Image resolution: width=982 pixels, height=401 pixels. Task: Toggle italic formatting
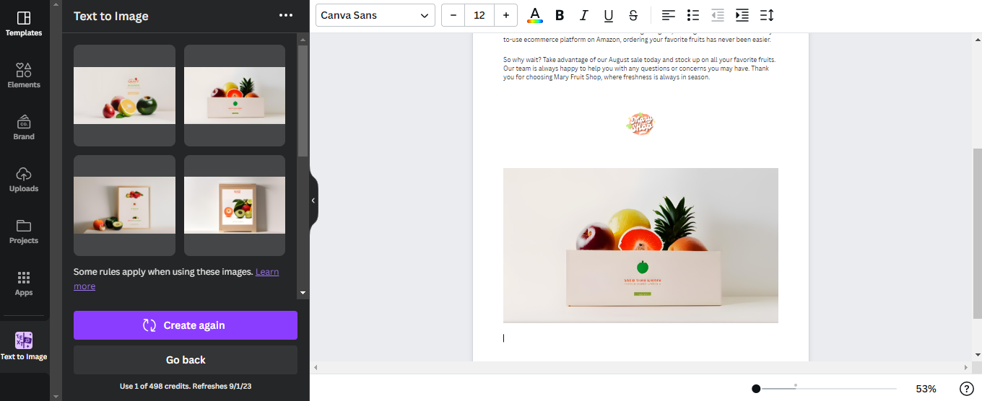point(584,15)
